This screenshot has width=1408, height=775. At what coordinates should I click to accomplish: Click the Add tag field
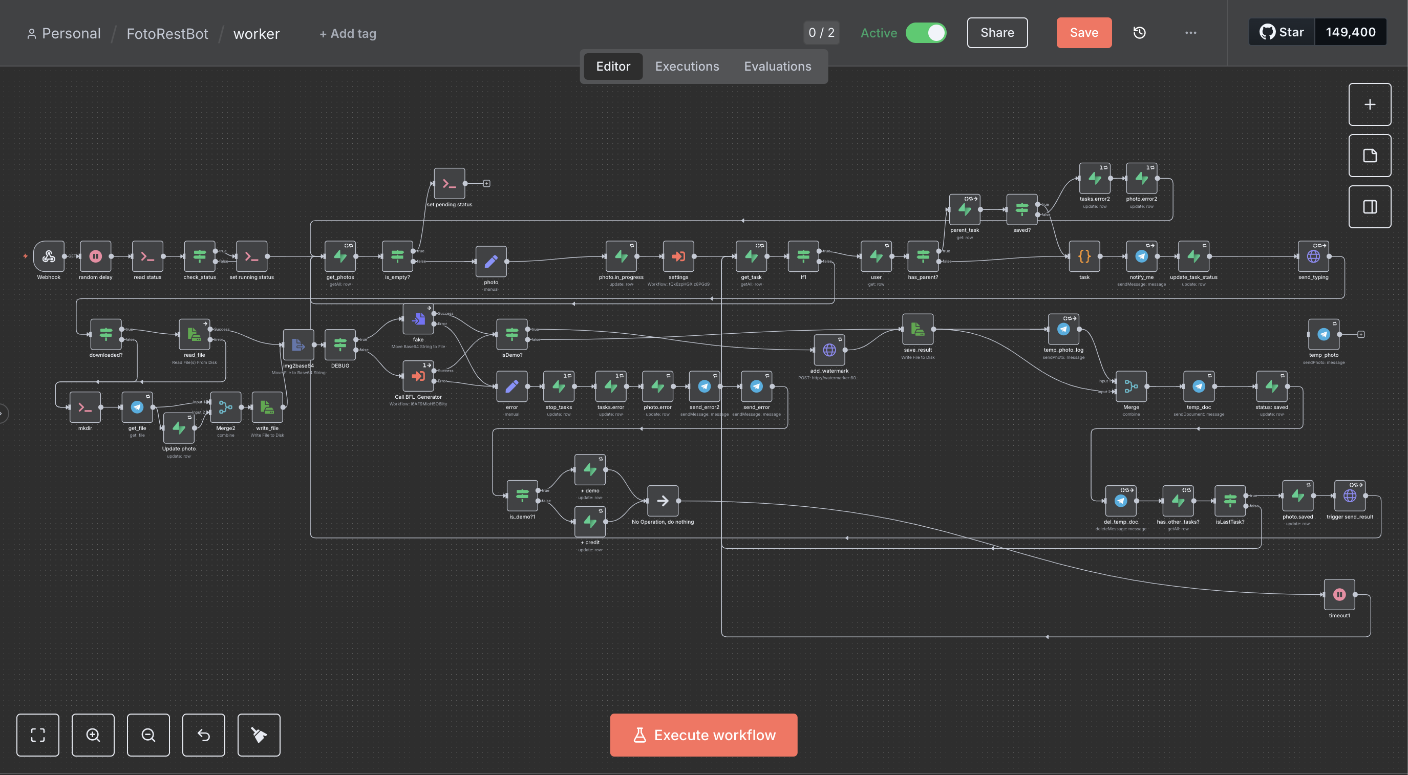tap(348, 34)
